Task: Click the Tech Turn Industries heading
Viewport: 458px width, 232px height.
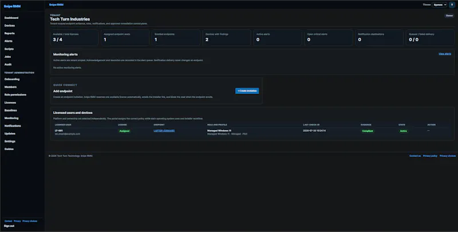Action: pos(70,19)
